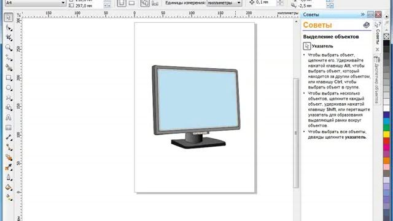This screenshot has width=393, height=221.
Task: Click the duplicate offset -2,5 мм field
Action: click(312, 6)
